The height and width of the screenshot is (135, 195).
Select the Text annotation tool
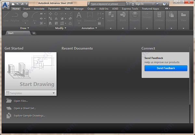click(79, 17)
